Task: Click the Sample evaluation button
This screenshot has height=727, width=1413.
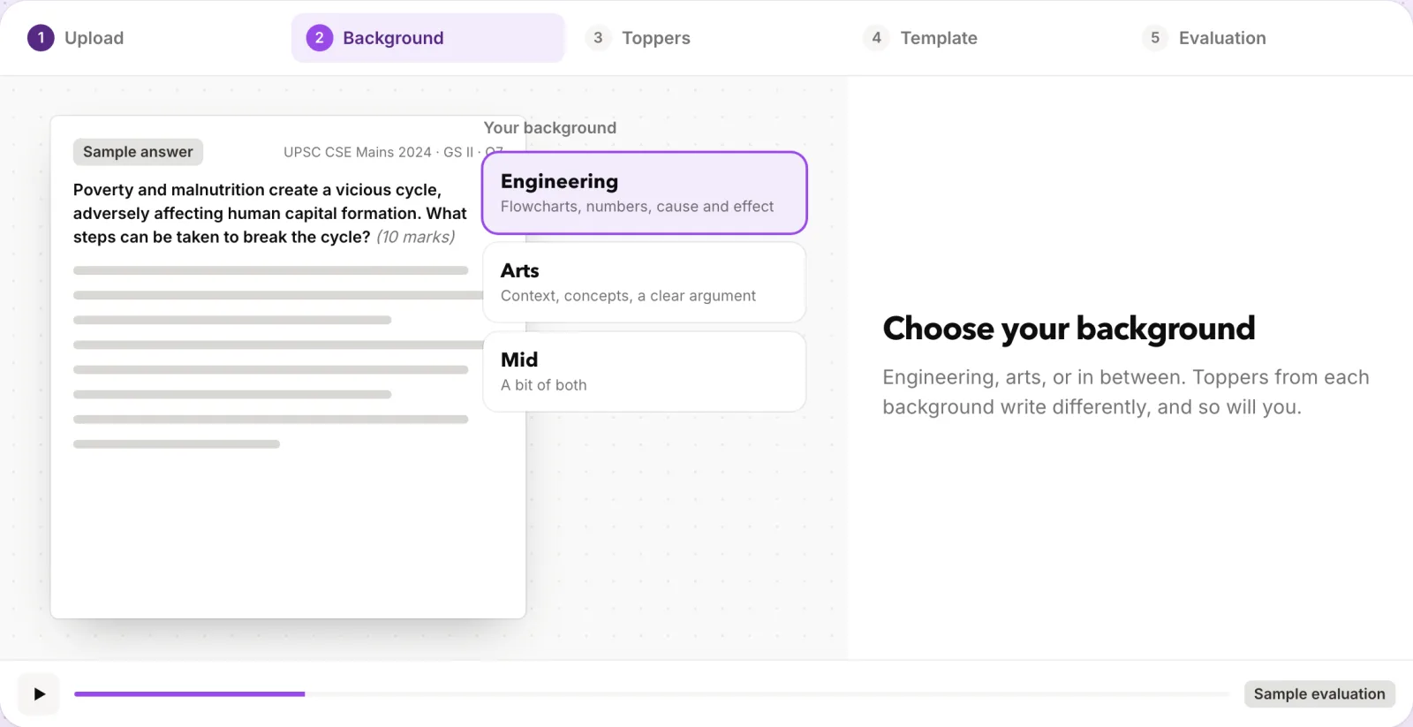Action: tap(1319, 694)
